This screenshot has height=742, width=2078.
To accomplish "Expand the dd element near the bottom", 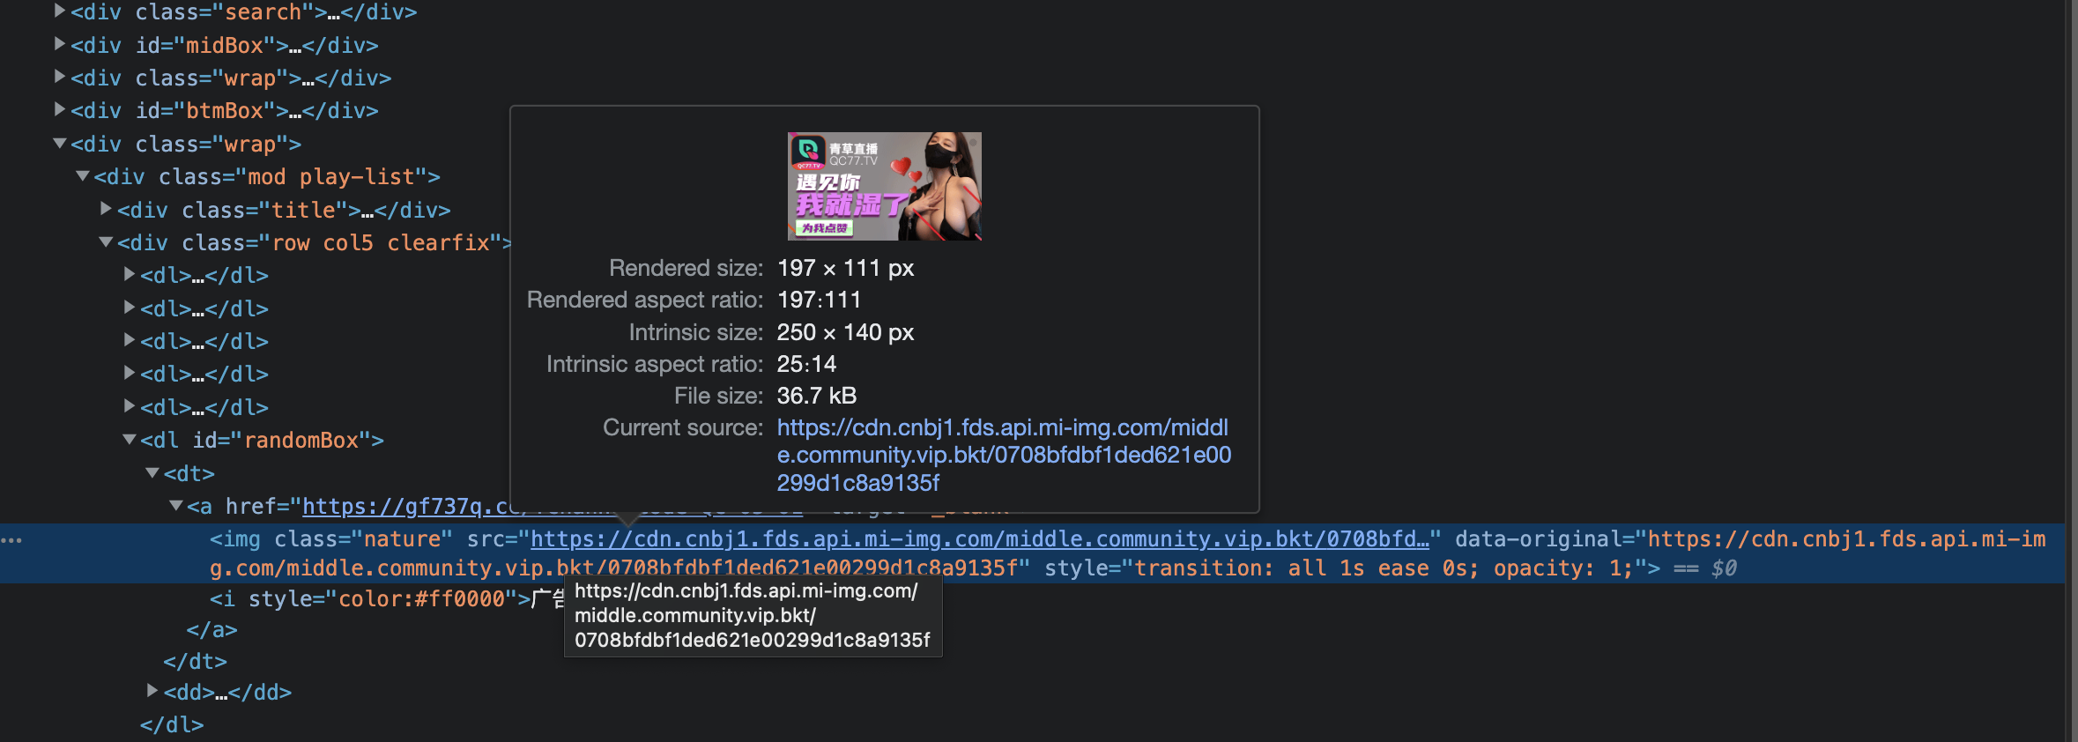I will click(x=152, y=691).
